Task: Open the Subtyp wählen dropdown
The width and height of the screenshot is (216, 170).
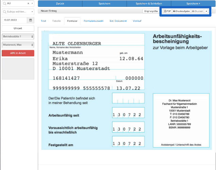Action: click(x=18, y=12)
